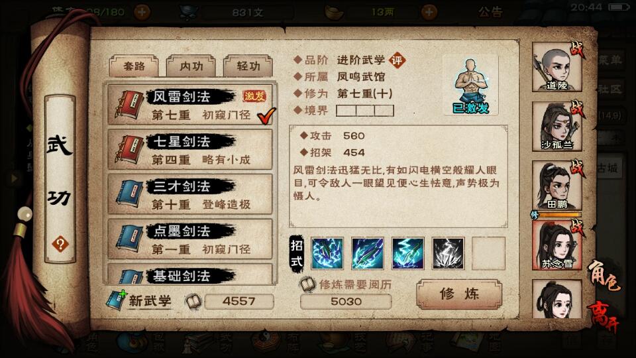Open the orange question mark help icon
The height and width of the screenshot is (358, 636).
click(x=60, y=244)
